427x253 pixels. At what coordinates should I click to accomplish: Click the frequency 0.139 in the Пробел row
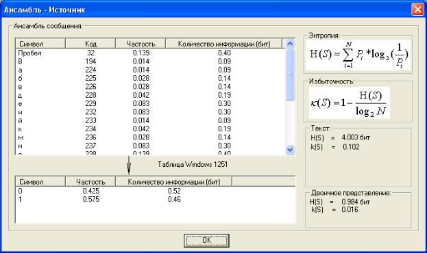[x=141, y=53]
